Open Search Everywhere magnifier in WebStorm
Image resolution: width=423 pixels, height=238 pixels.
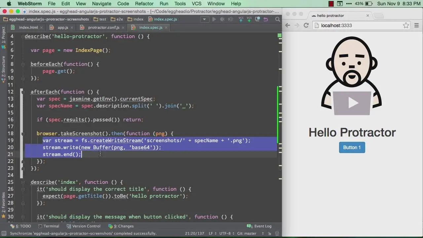(278, 19)
